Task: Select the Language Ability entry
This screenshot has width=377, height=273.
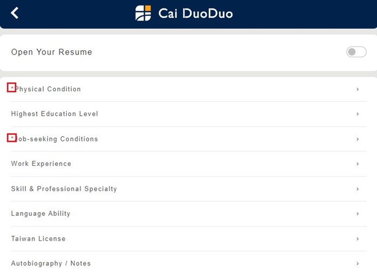Action: 41,214
